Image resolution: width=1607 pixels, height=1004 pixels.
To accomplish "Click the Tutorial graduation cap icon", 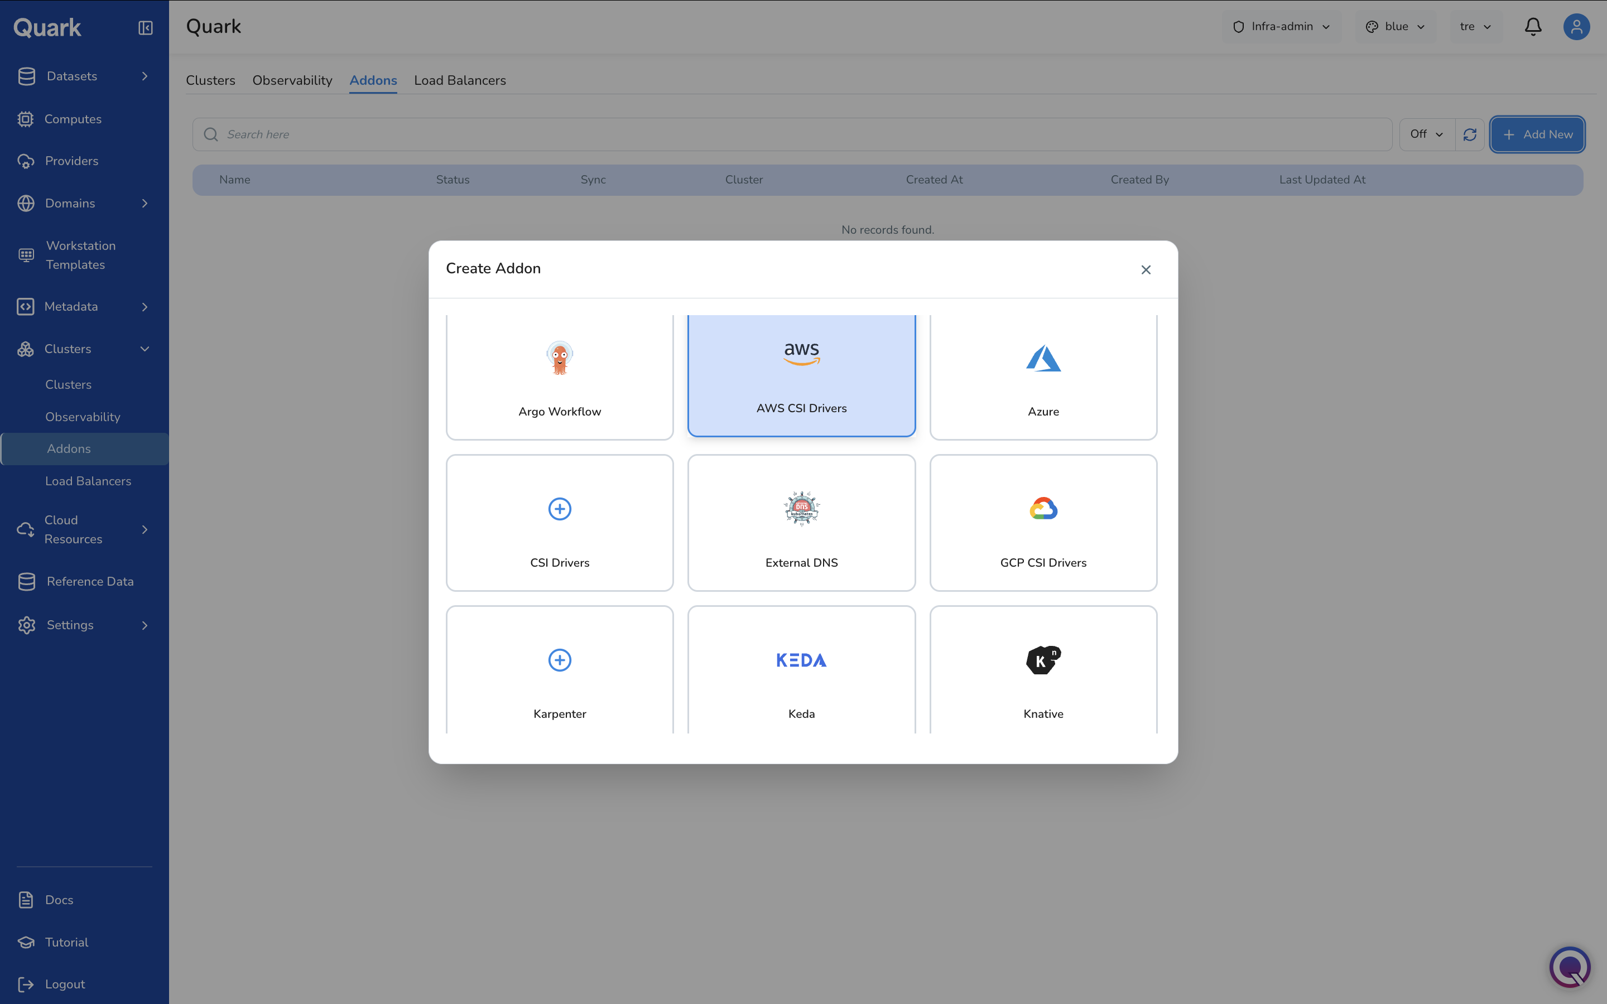I will 26,942.
